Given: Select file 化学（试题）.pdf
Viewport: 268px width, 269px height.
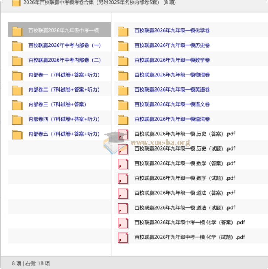Looking at the screenshot, I should coord(189,237).
